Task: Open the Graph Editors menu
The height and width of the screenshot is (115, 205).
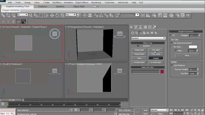Action: 82,3
